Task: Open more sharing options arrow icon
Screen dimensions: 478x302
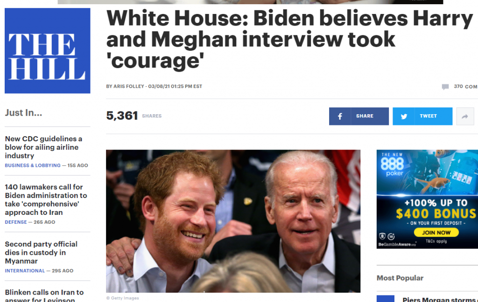Action: pos(465,117)
